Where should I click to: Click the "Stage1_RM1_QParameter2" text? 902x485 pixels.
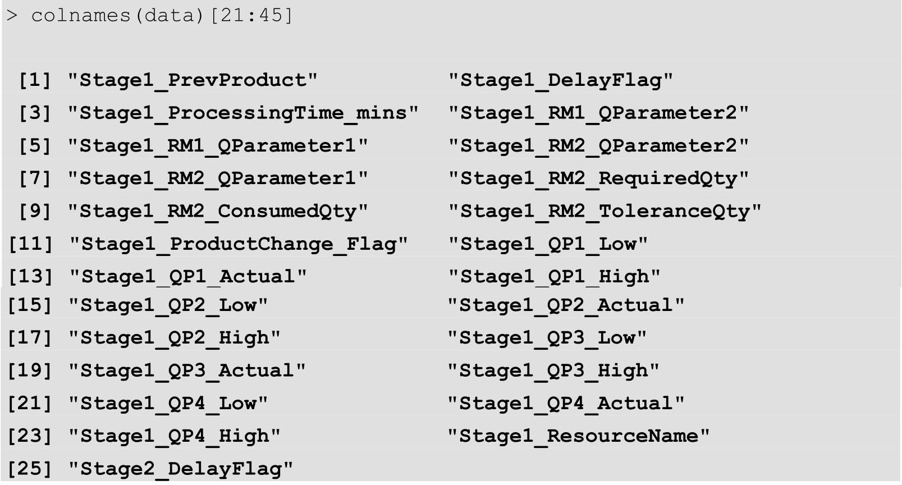(x=598, y=113)
